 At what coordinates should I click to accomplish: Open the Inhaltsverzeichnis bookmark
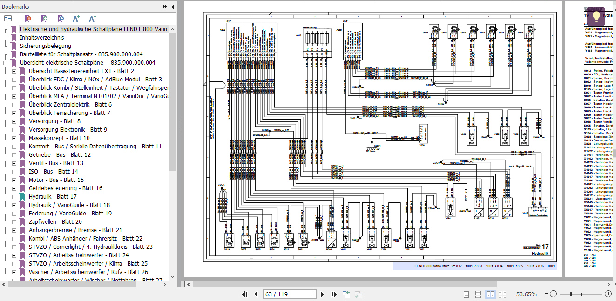coord(42,38)
